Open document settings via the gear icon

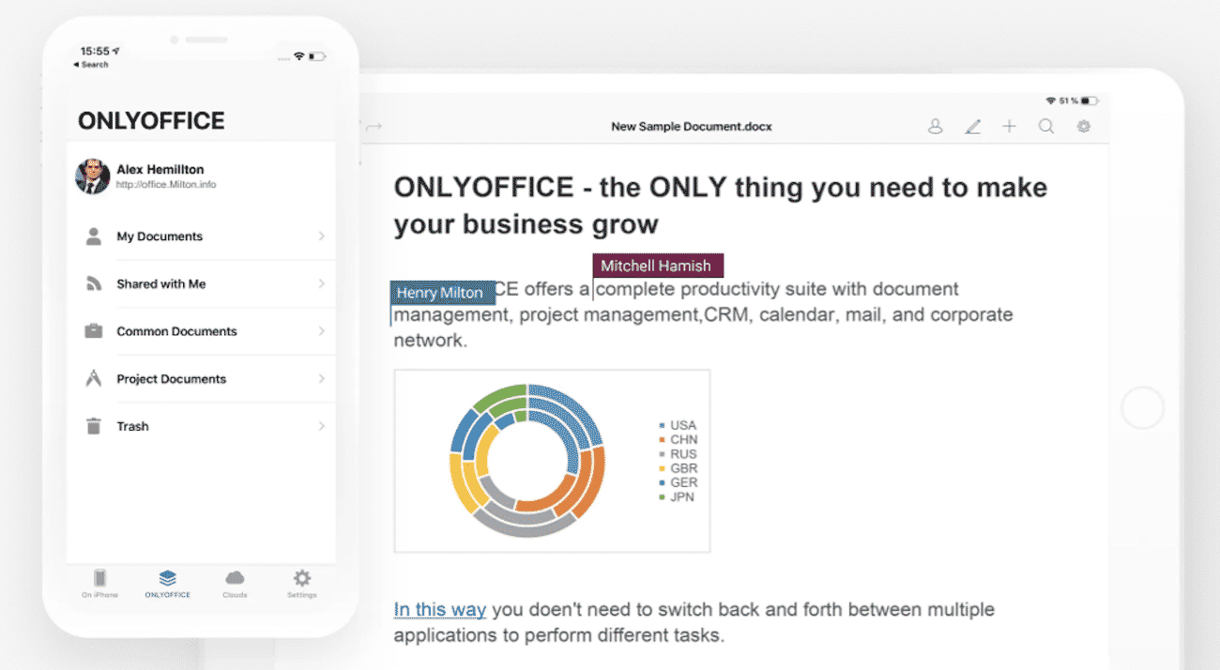click(1083, 126)
